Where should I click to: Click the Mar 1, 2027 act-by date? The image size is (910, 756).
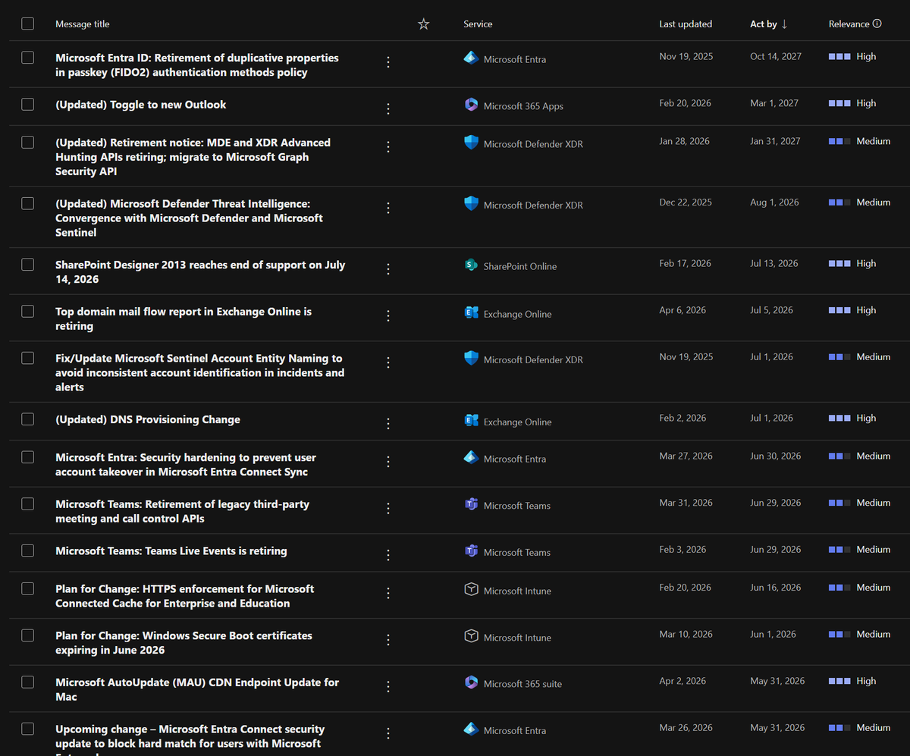coord(774,103)
